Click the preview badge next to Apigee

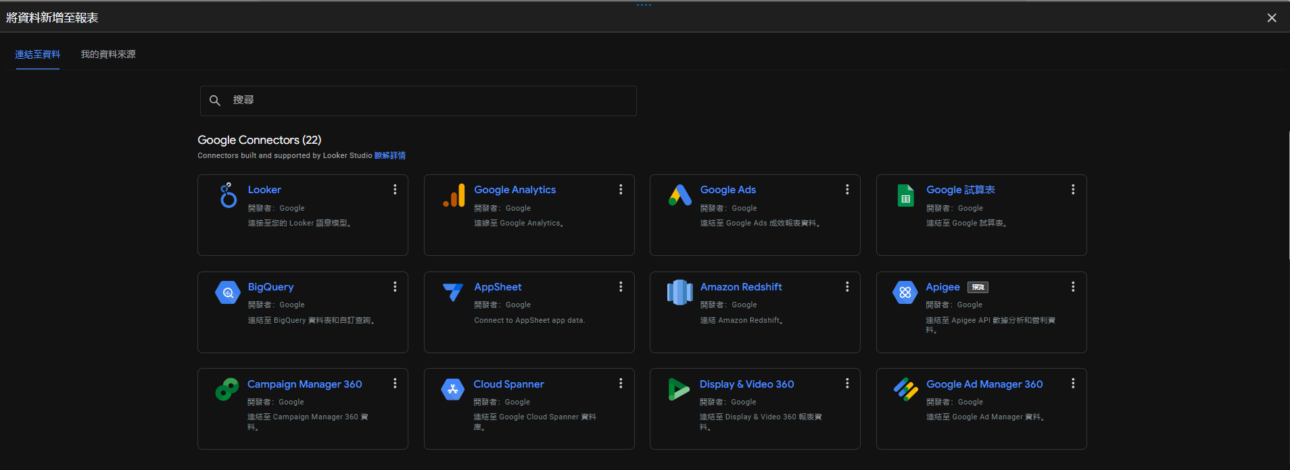978,287
